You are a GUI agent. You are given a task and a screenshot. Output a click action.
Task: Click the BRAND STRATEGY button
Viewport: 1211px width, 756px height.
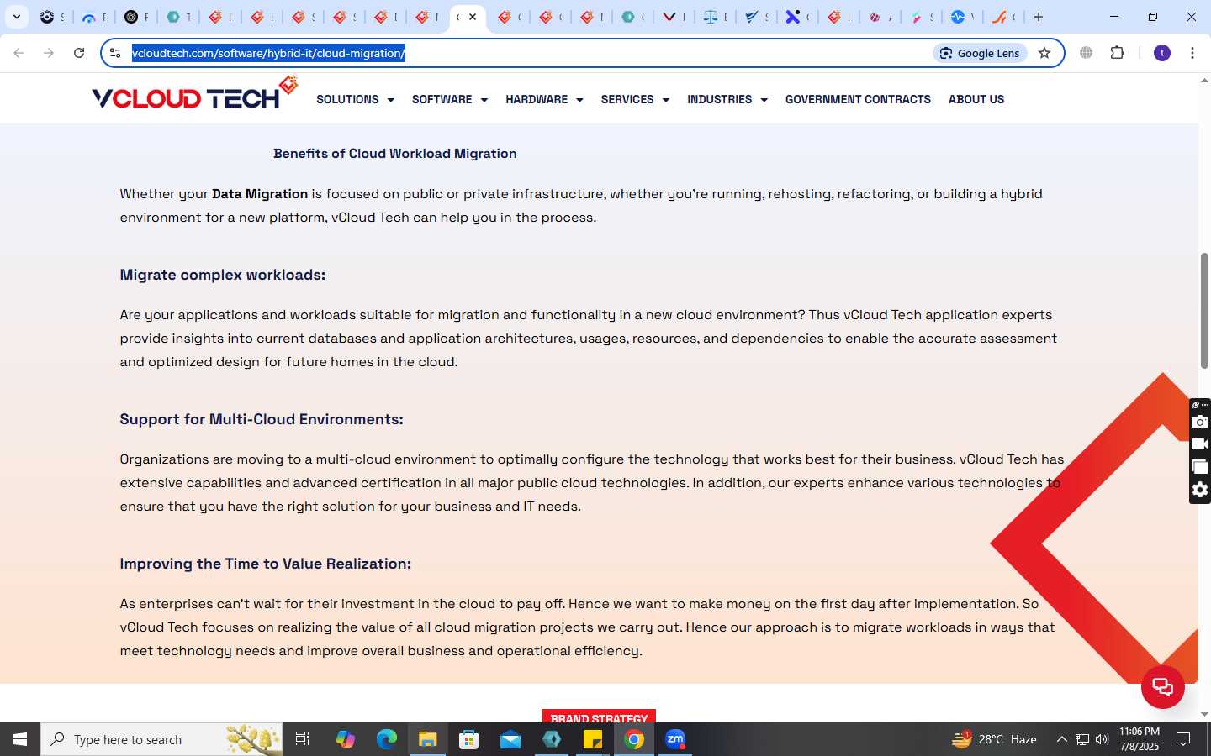click(x=599, y=717)
